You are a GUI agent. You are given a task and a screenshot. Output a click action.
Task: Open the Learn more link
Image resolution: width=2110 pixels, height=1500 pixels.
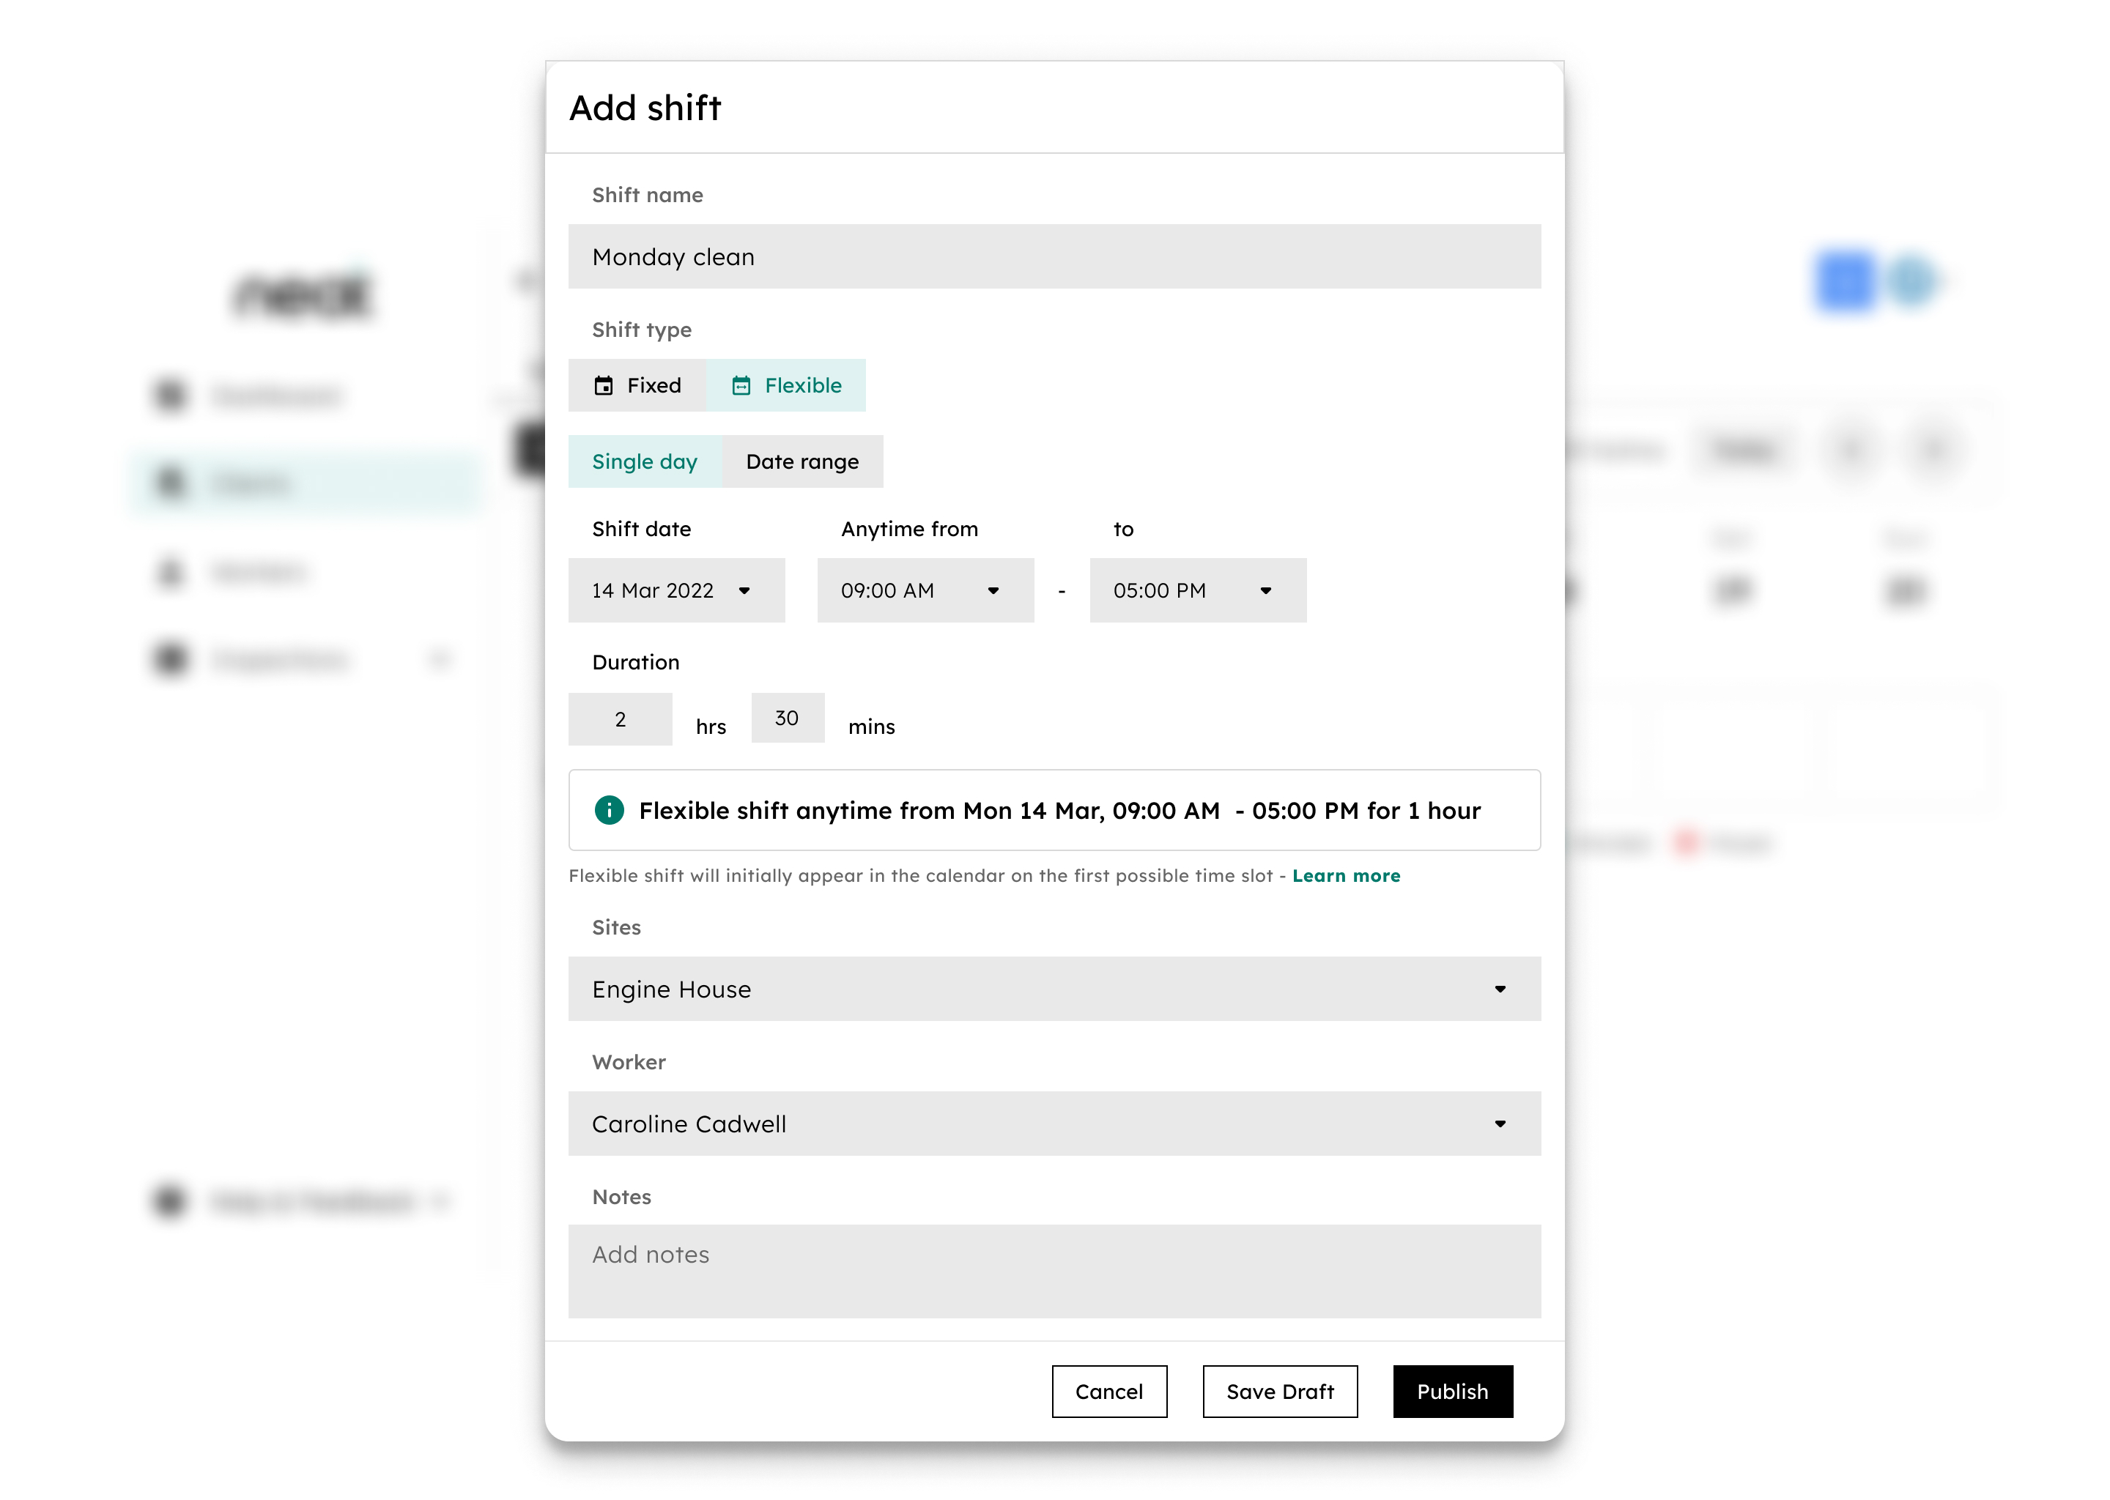pos(1346,876)
